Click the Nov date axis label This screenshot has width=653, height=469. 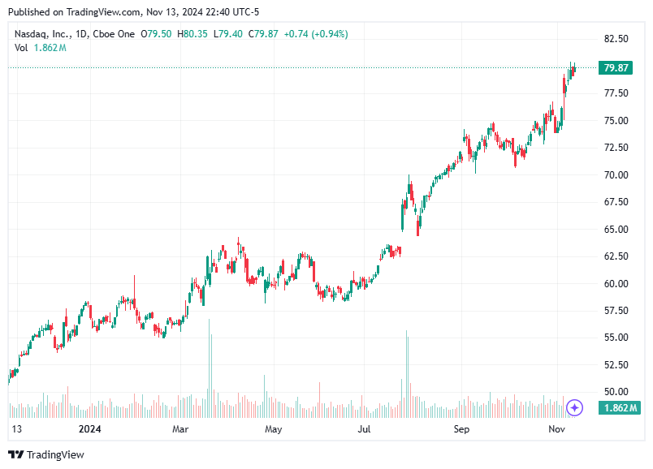click(559, 428)
